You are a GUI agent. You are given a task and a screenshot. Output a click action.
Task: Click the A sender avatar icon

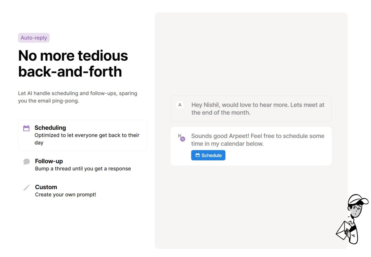coord(180,105)
